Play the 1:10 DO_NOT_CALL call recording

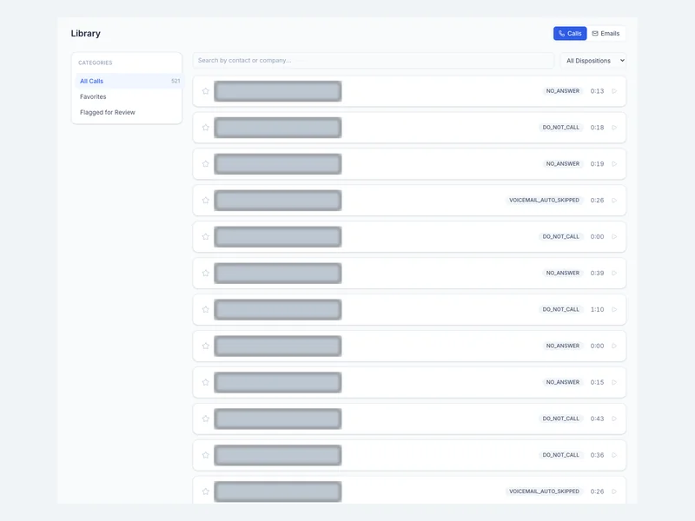click(614, 309)
